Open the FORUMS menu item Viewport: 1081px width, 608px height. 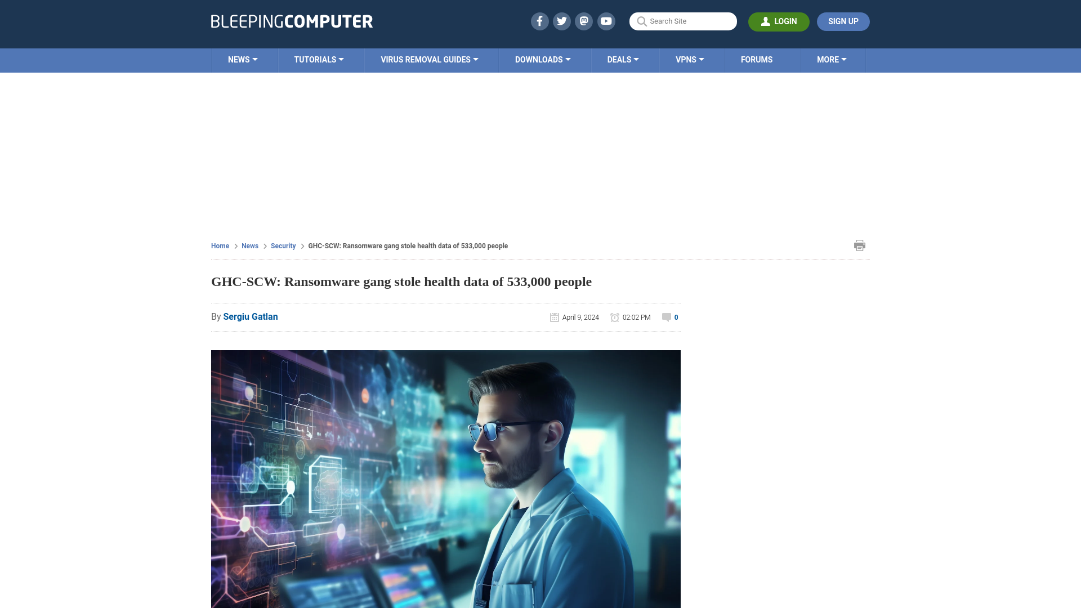coord(757,59)
